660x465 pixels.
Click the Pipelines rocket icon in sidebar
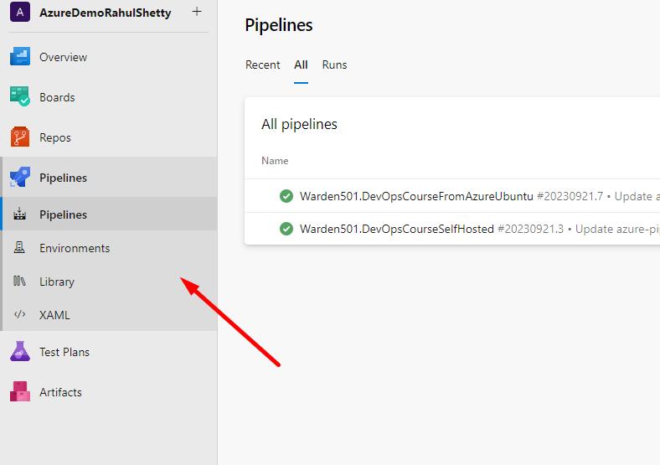[20, 177]
